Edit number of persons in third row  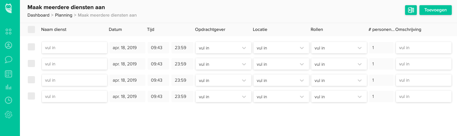(x=381, y=80)
